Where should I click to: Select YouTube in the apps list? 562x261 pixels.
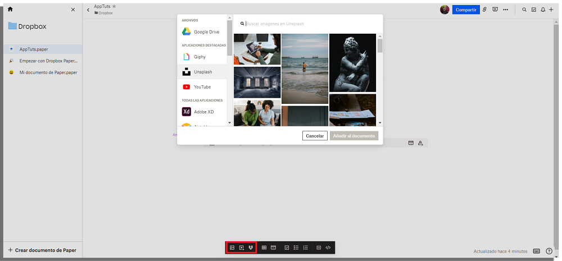202,87
